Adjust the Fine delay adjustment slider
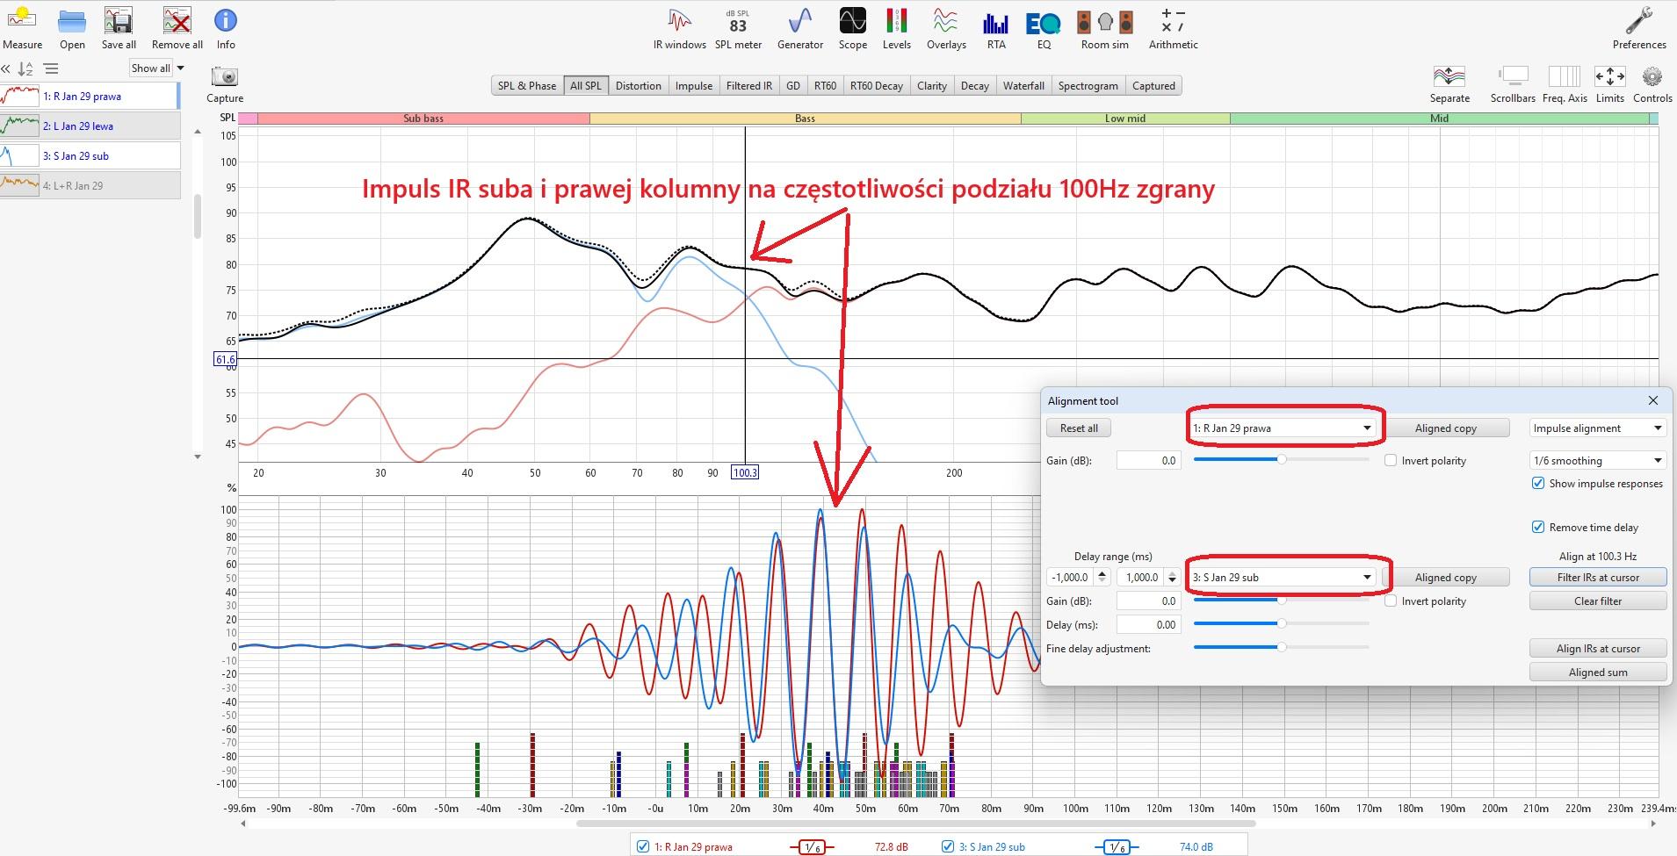The image size is (1677, 856). pos(1282,648)
